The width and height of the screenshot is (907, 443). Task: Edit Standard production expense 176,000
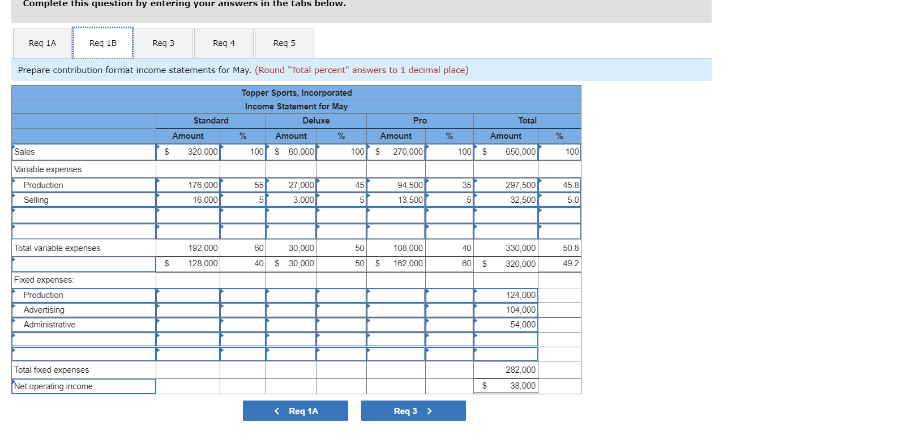[188, 185]
